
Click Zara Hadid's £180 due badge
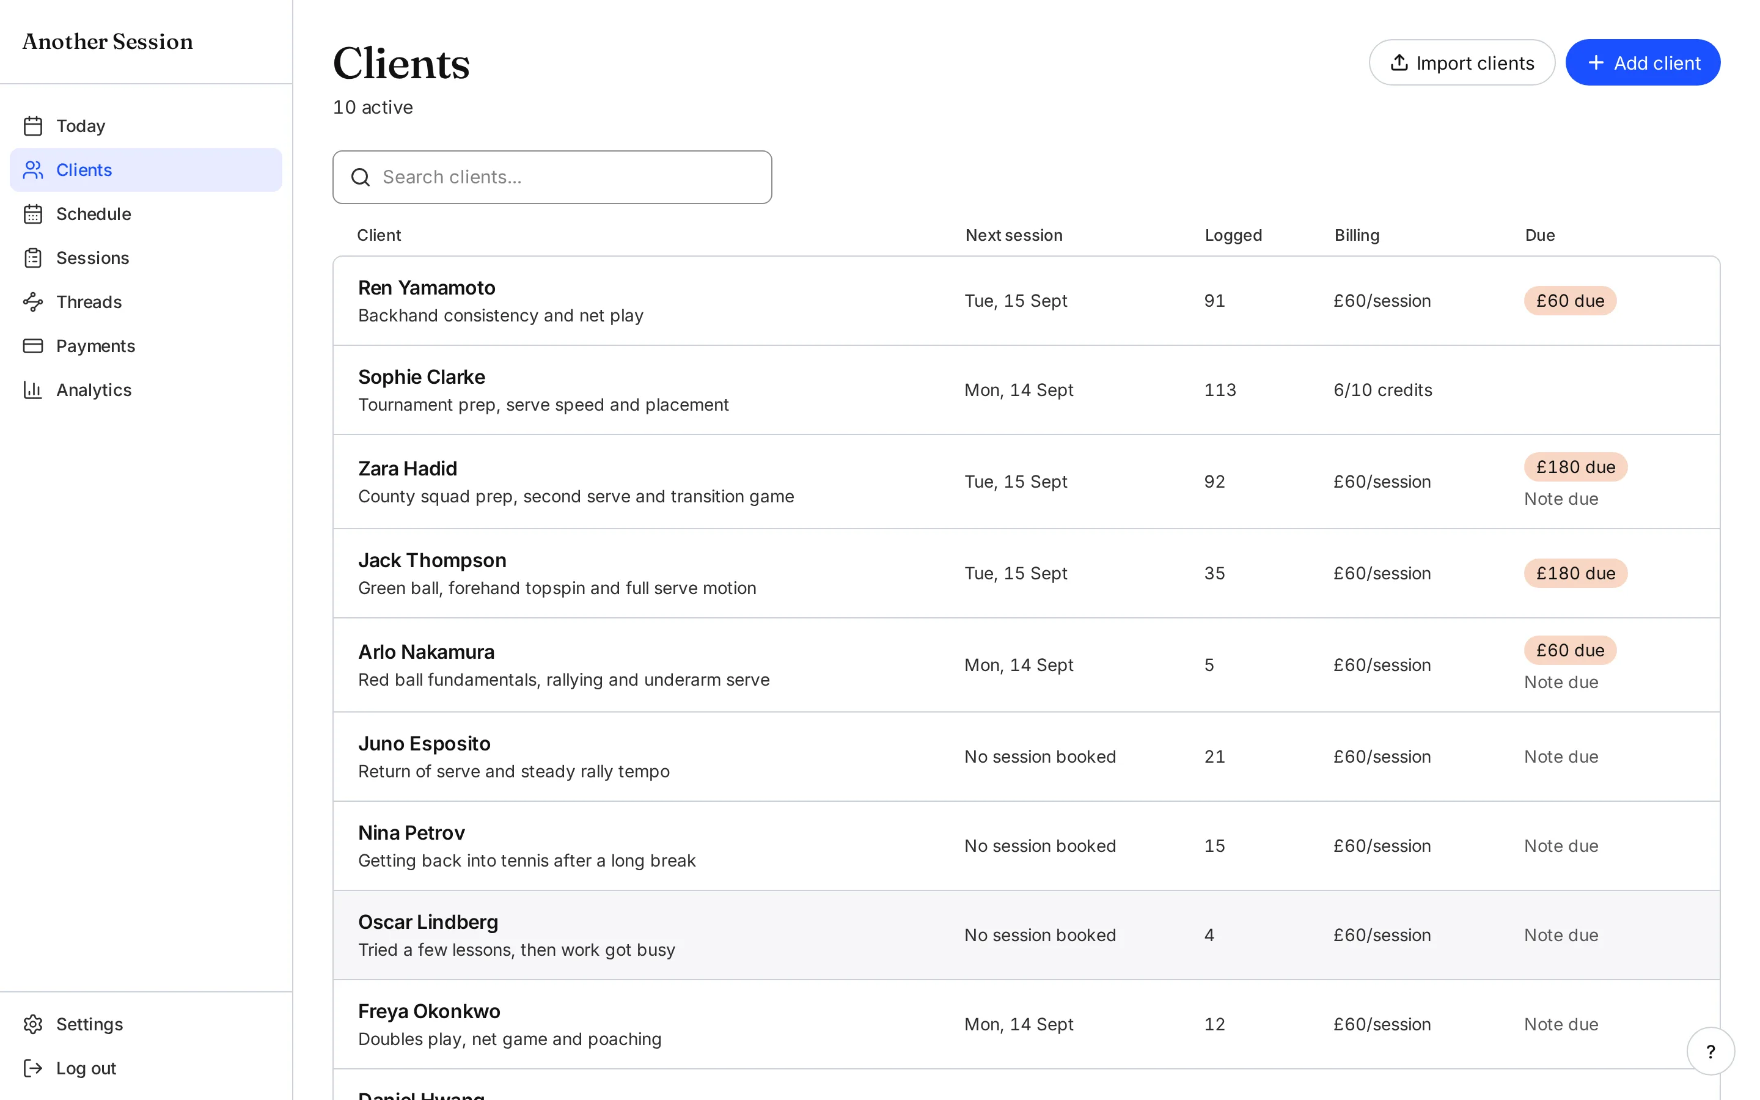(1576, 467)
